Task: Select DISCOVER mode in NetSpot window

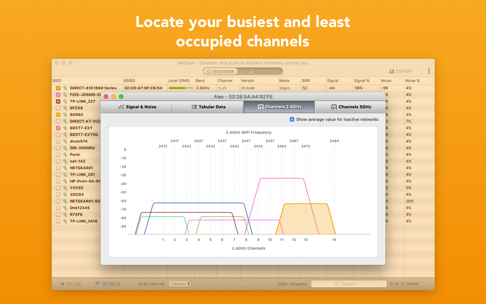Action: pyautogui.click(x=220, y=71)
